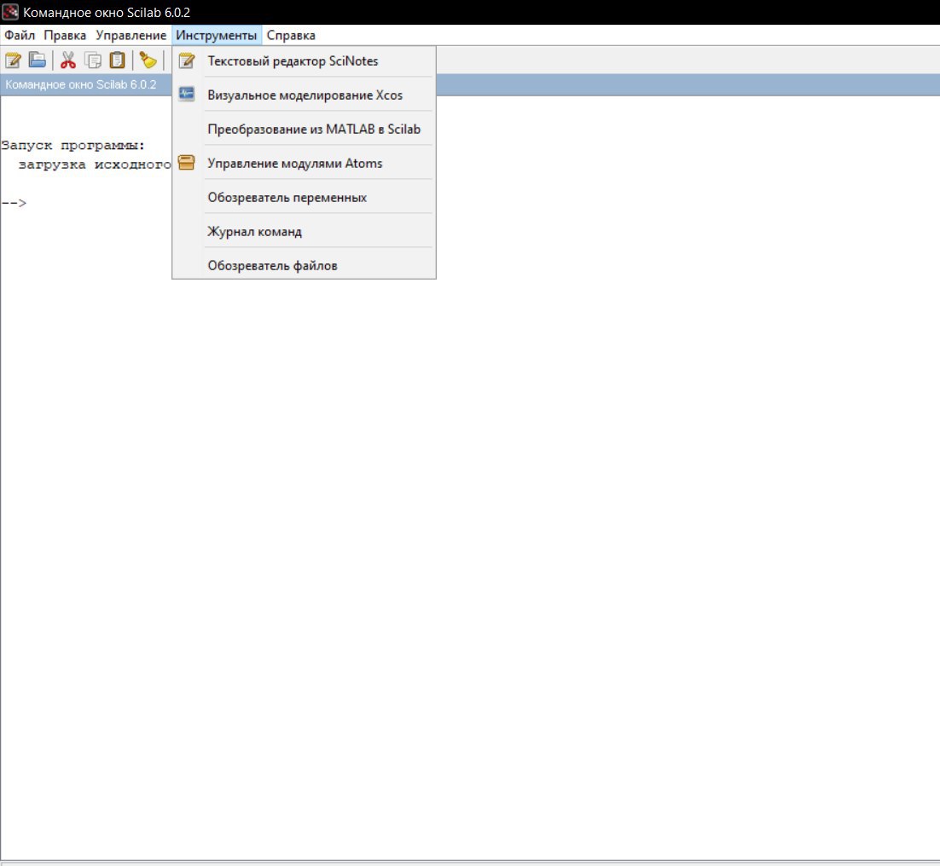The width and height of the screenshot is (940, 866).
Task: Click the open file folder toolbar icon
Action: 38,60
